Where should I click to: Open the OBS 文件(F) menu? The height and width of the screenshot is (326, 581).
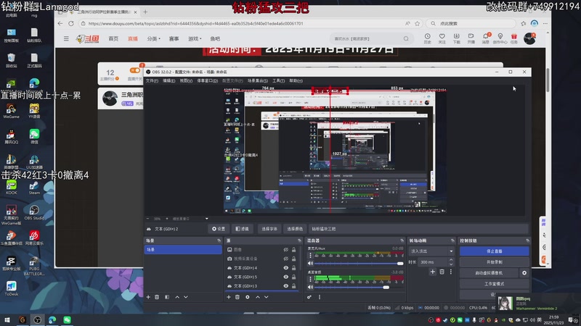point(152,80)
